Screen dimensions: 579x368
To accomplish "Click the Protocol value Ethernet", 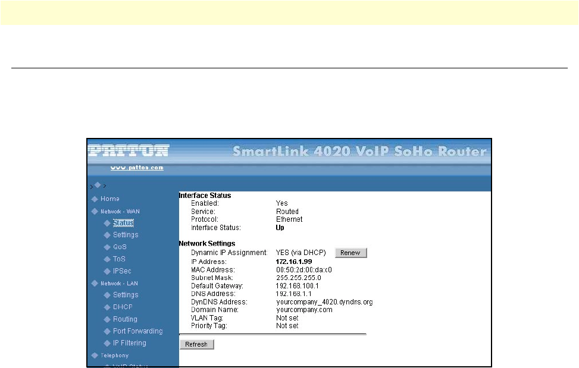I will [289, 219].
